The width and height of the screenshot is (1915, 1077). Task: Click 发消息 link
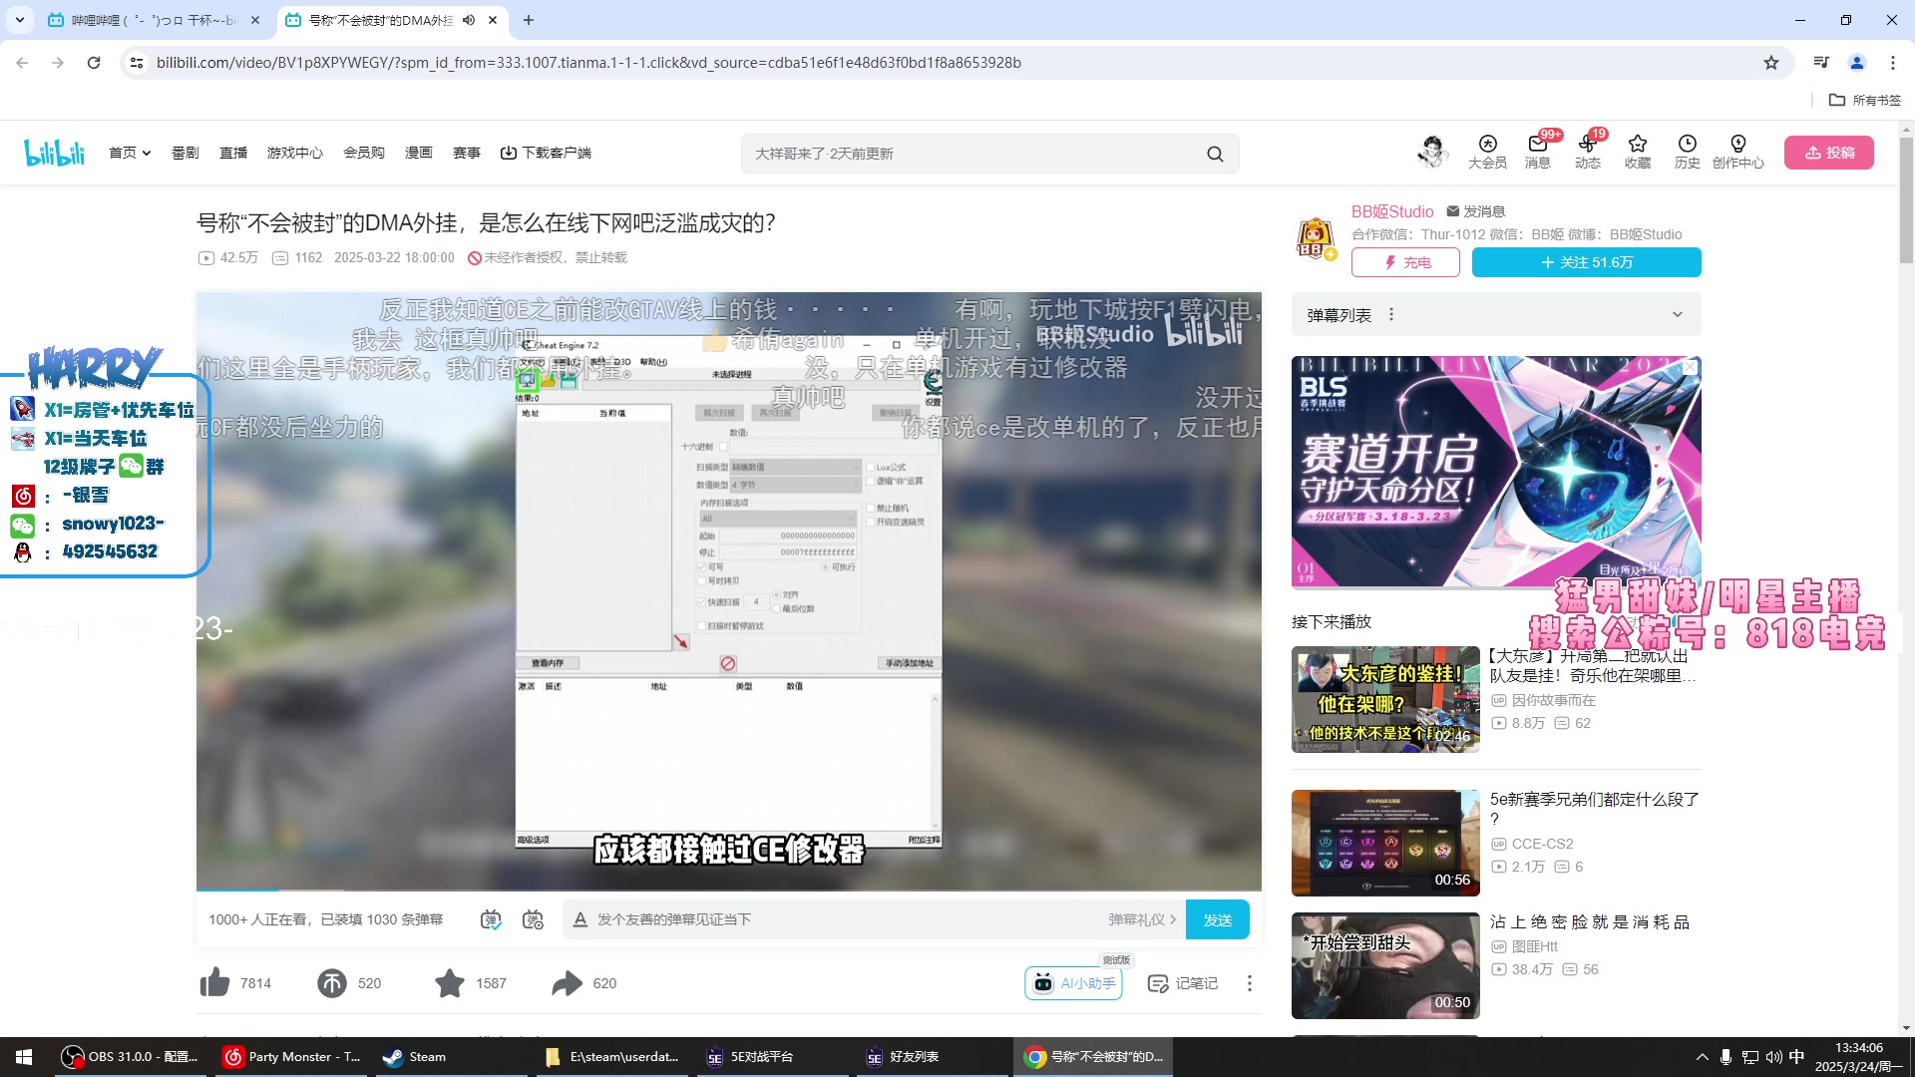(1475, 211)
